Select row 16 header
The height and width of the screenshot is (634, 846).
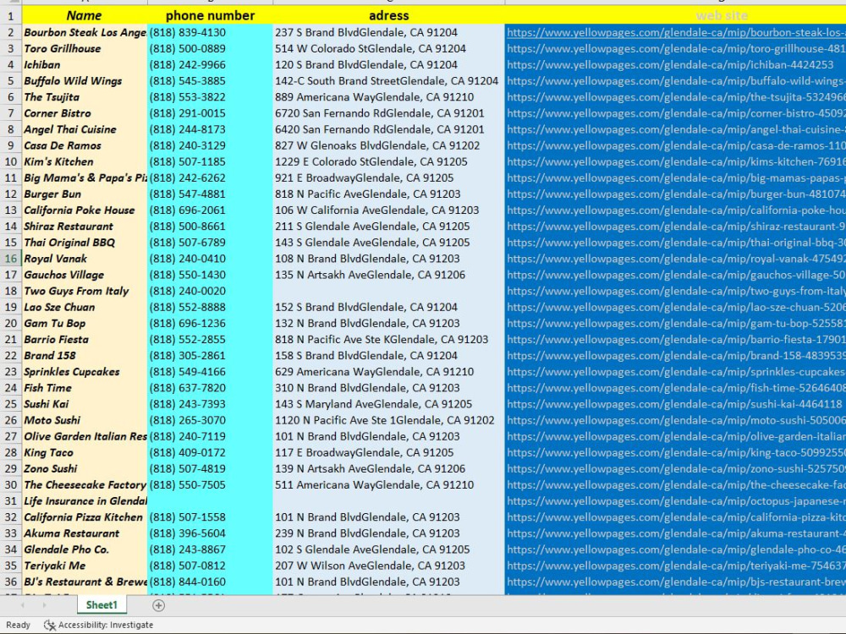(11, 258)
